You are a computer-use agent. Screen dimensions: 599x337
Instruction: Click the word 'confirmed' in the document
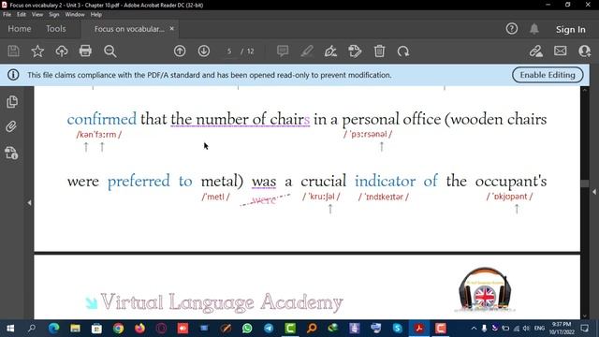(x=102, y=119)
